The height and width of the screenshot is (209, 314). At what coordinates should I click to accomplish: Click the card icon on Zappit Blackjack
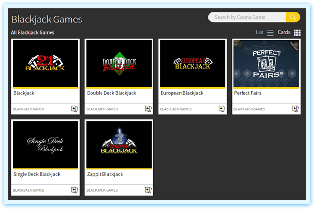(x=148, y=190)
